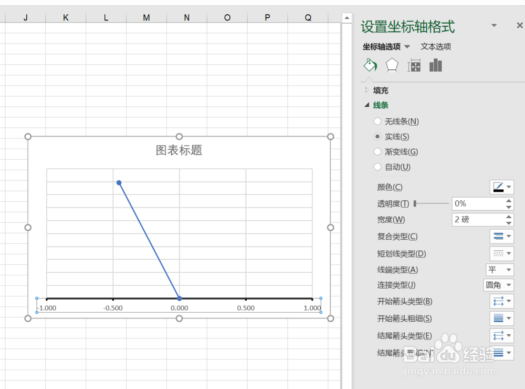Open the 短划线类型 dash type picker

coord(501,253)
